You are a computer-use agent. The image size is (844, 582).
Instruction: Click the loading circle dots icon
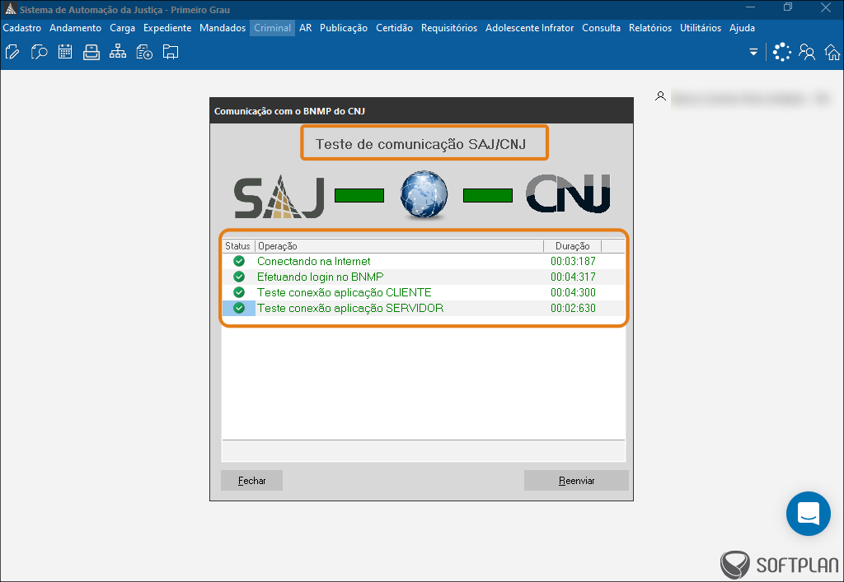tap(781, 52)
